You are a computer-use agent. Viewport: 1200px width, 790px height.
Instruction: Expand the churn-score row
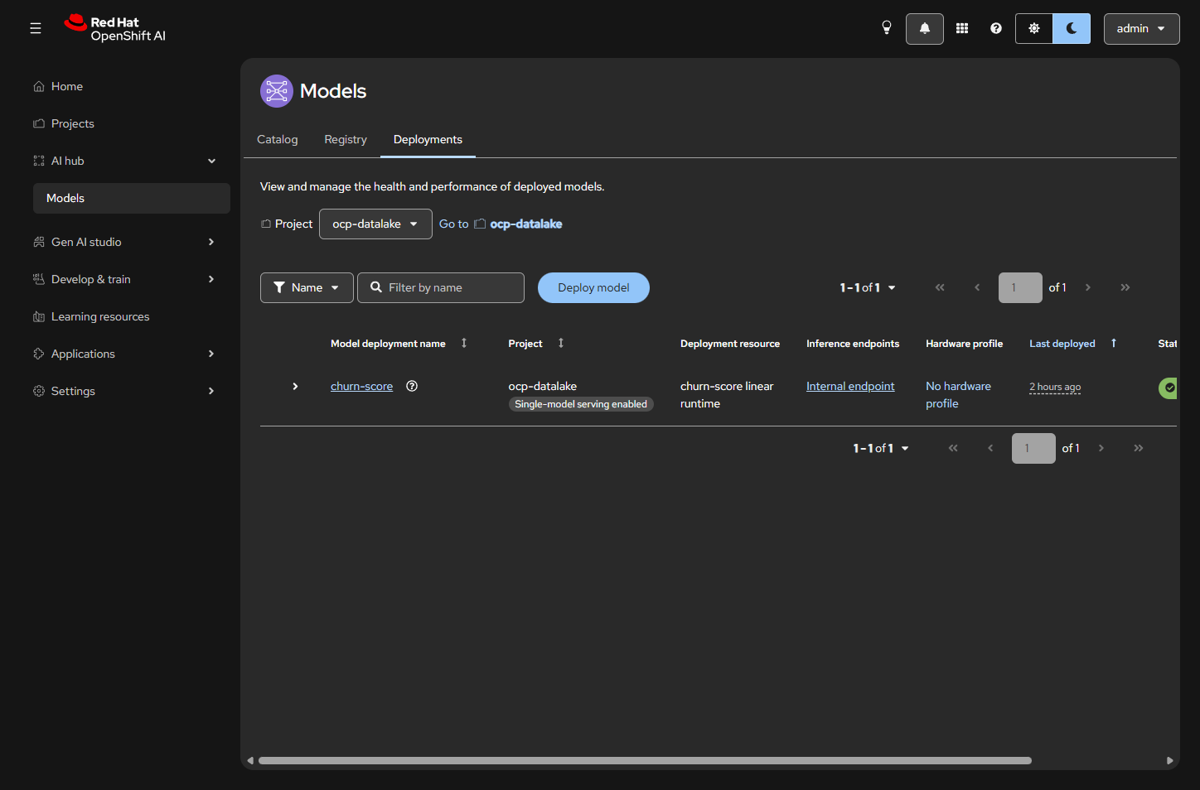(295, 386)
